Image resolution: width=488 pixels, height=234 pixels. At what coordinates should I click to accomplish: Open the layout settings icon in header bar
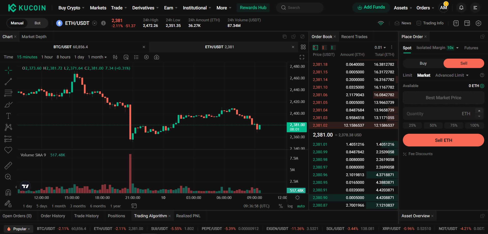tap(467, 23)
